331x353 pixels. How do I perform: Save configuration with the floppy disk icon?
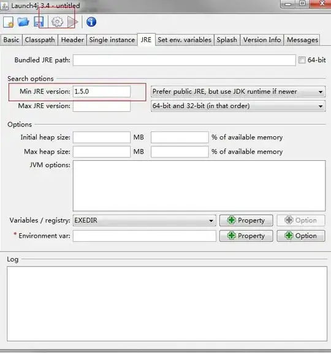pos(39,22)
